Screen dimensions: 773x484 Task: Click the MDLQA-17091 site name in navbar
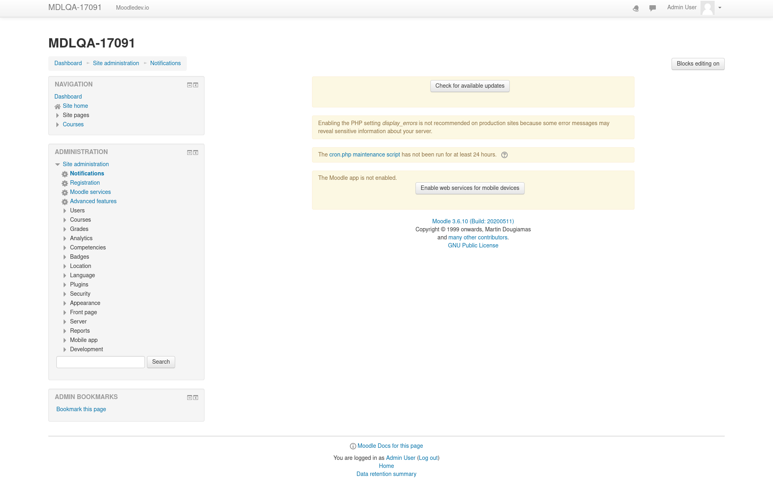[x=75, y=7]
